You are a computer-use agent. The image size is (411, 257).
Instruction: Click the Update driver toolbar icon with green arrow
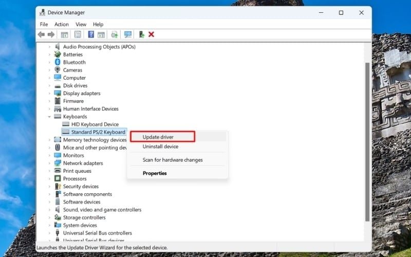[x=142, y=34]
